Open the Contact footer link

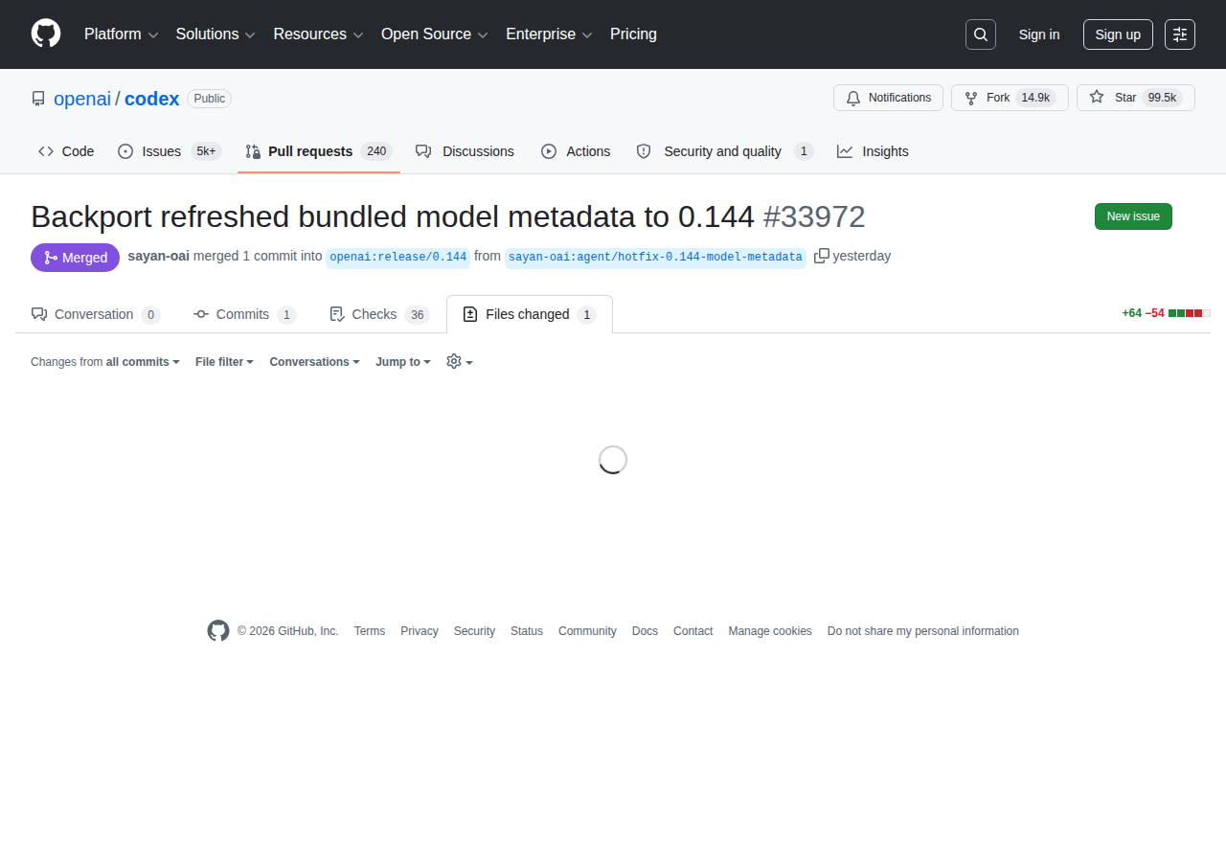tap(692, 631)
